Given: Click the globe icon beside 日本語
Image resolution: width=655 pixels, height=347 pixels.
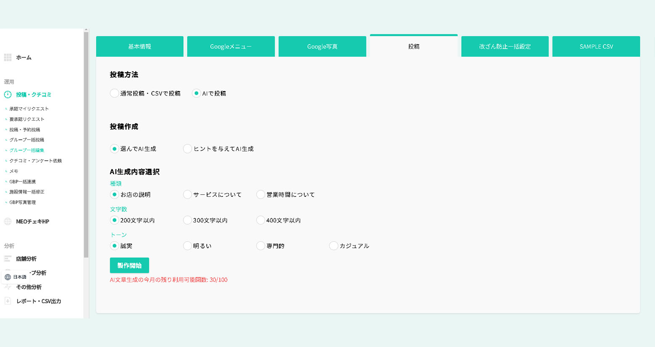Looking at the screenshot, I should pos(8,277).
